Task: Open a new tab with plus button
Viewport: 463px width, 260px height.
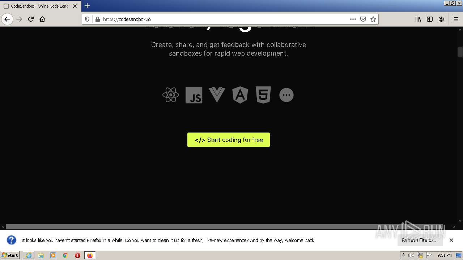Action: (x=87, y=6)
